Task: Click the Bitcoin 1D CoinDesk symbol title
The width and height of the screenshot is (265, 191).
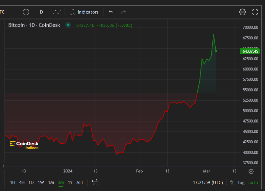Action: [34, 25]
